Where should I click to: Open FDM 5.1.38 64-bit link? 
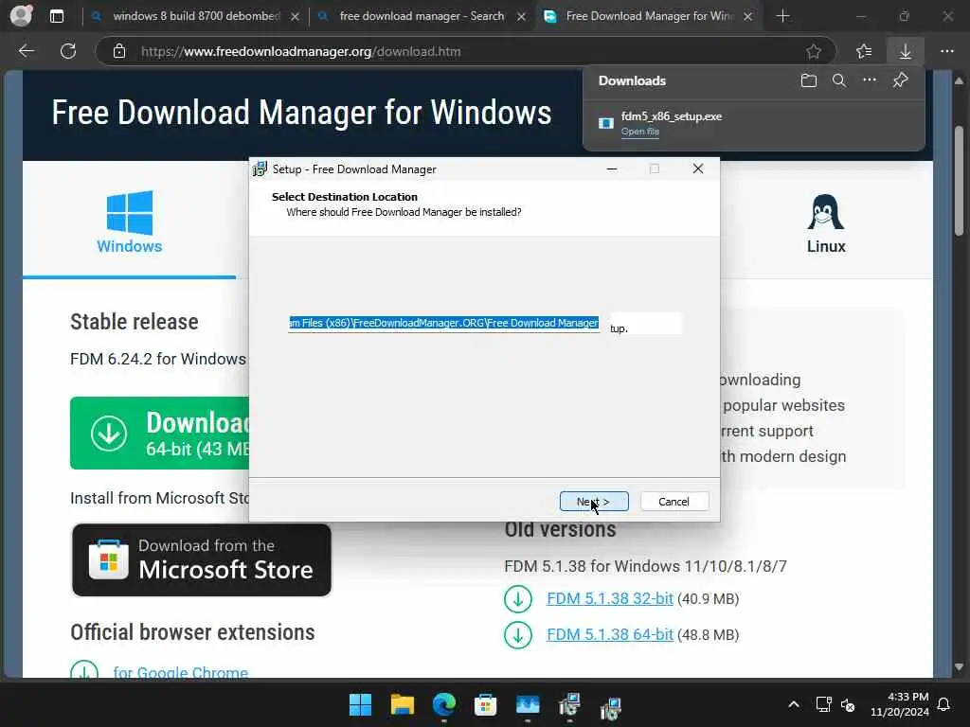tap(610, 634)
